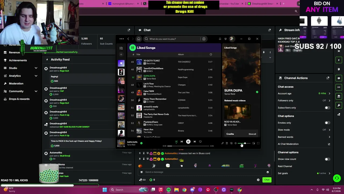Send message with green Chat button
The width and height of the screenshot is (344, 194).
tap(267, 180)
